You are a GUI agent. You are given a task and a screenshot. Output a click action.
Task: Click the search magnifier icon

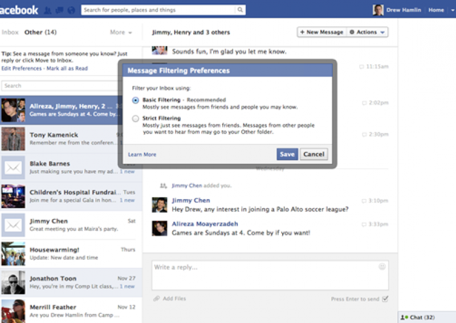pyautogui.click(x=240, y=10)
